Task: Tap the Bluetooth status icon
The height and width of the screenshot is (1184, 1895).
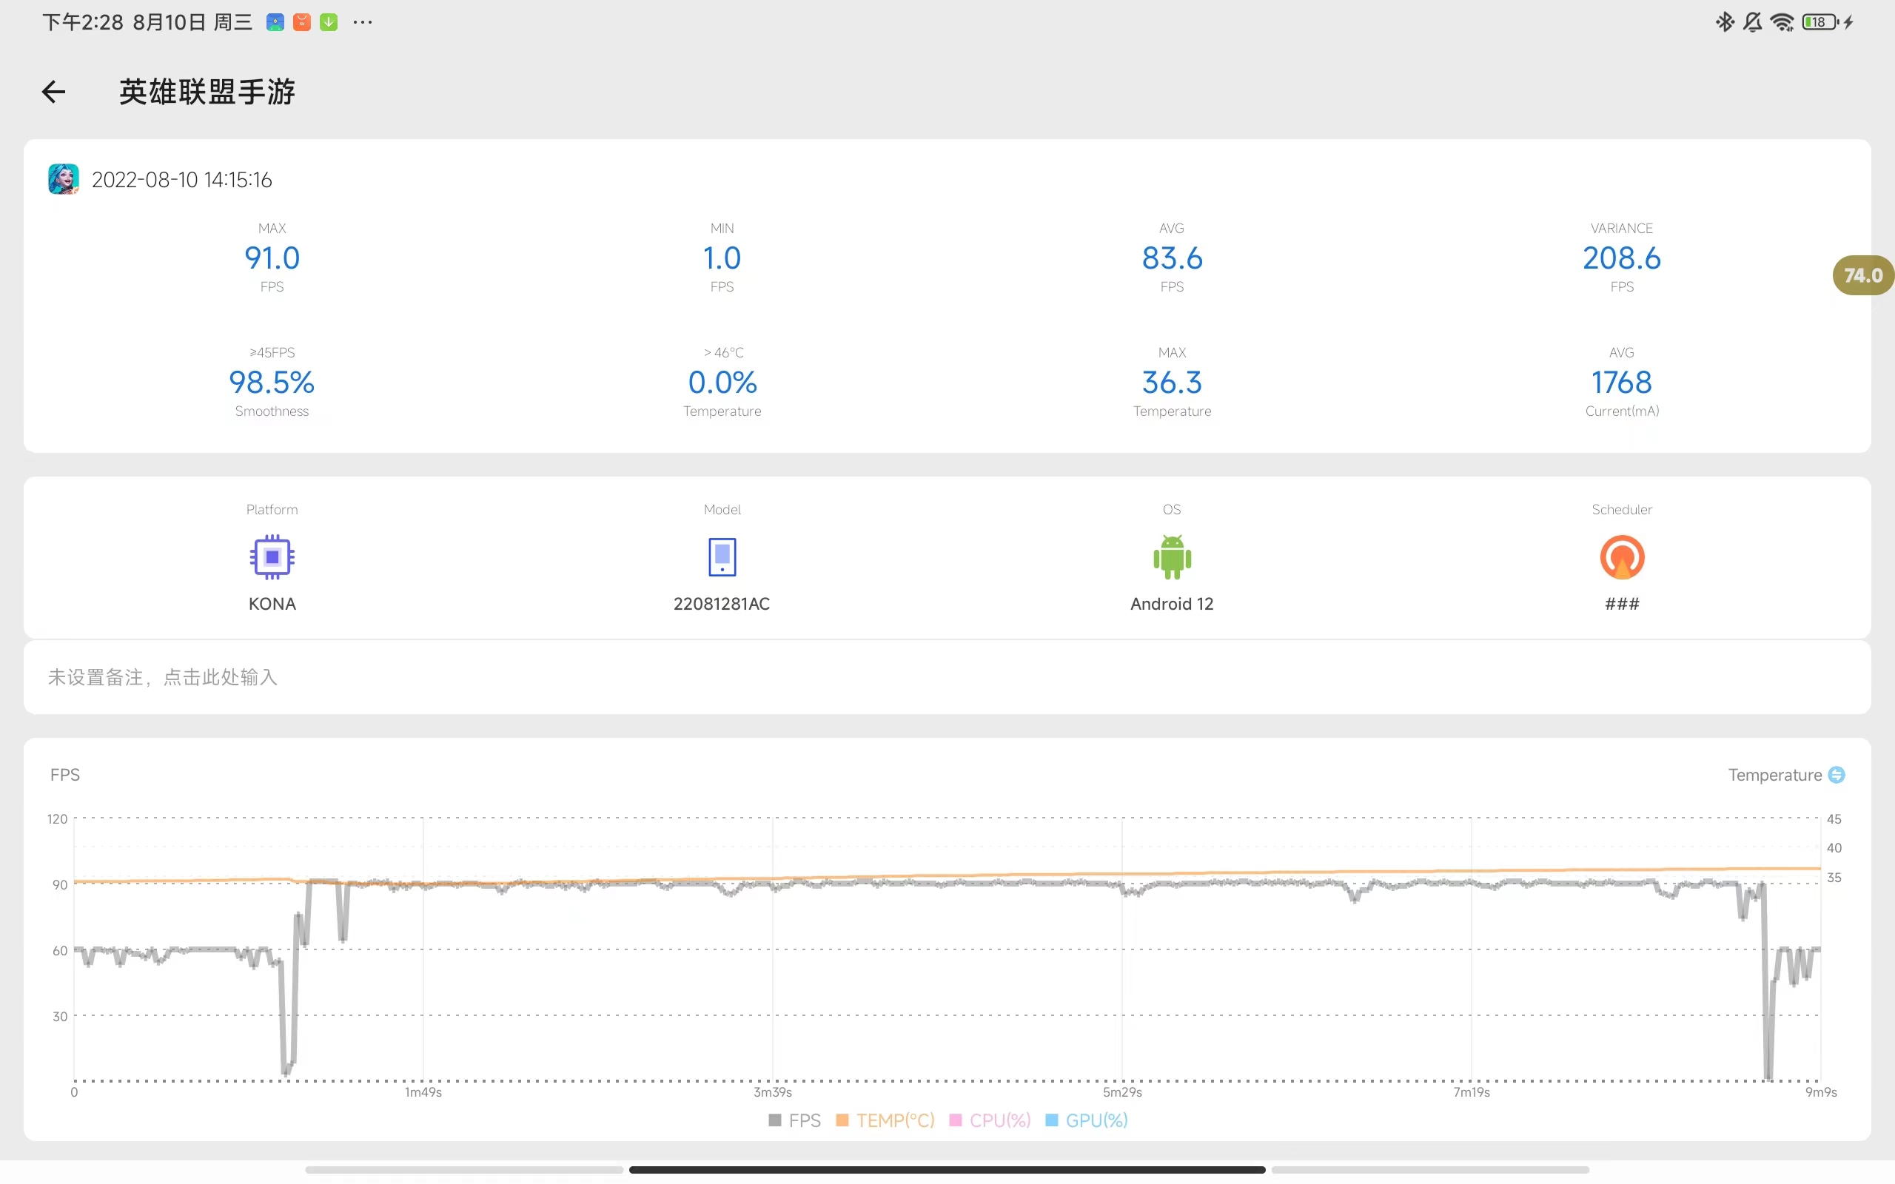Action: point(1724,22)
